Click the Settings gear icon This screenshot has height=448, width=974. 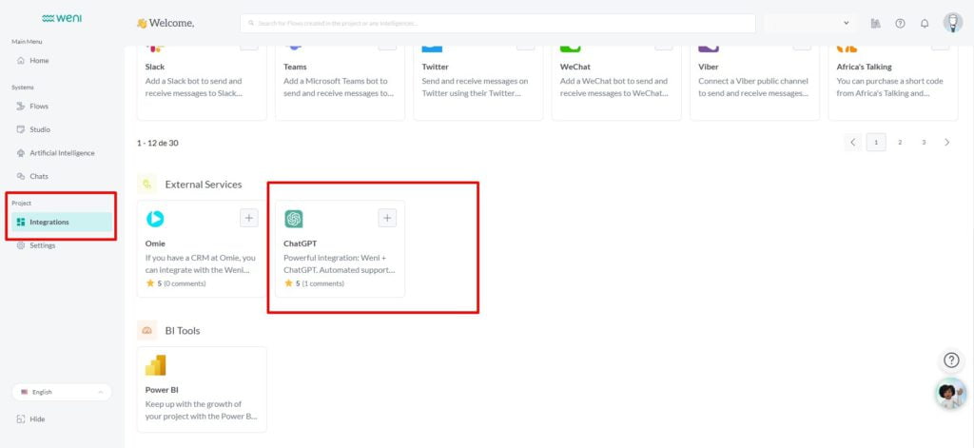coord(21,245)
